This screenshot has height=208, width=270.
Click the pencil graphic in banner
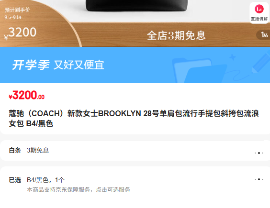tap(261, 63)
